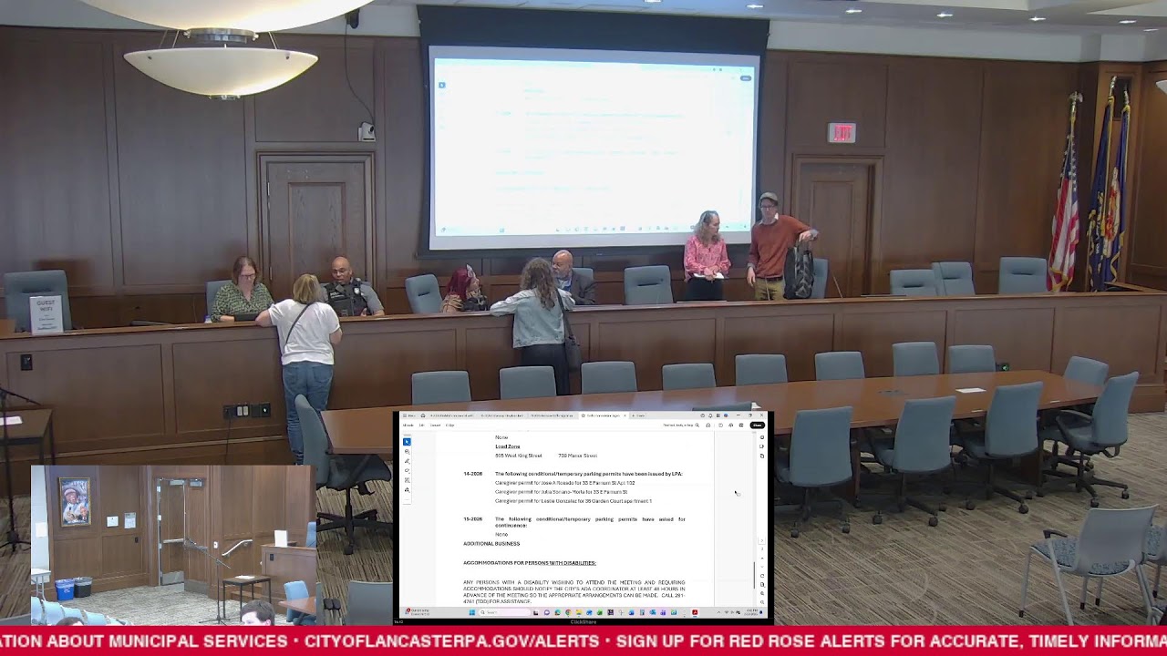
Task: Open the page thumbnails panel icon
Action: coord(762,456)
